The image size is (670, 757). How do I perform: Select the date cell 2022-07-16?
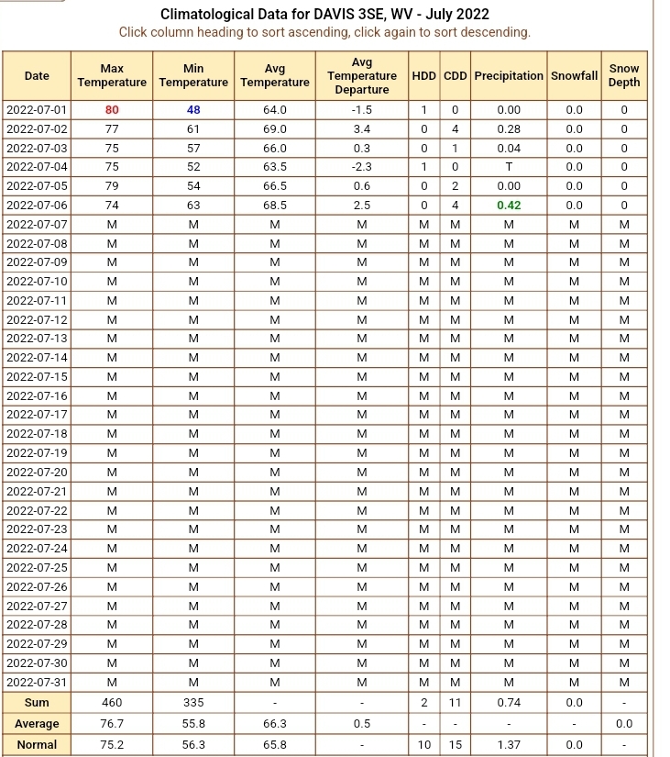pos(37,395)
